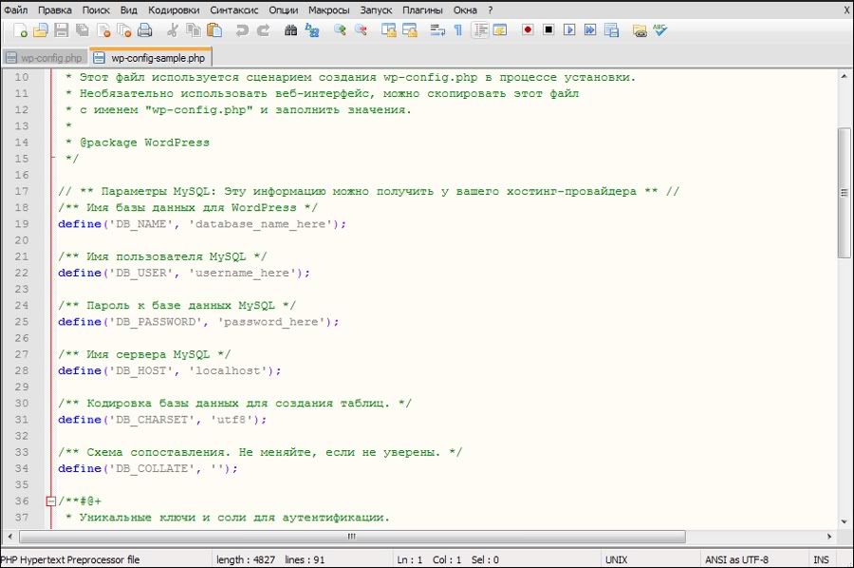Image resolution: width=854 pixels, height=568 pixels.
Task: Paste using the clipboard icon
Action: tap(214, 30)
